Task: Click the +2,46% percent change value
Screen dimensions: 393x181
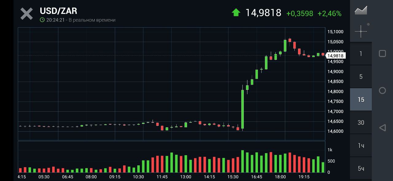Action: [x=329, y=13]
